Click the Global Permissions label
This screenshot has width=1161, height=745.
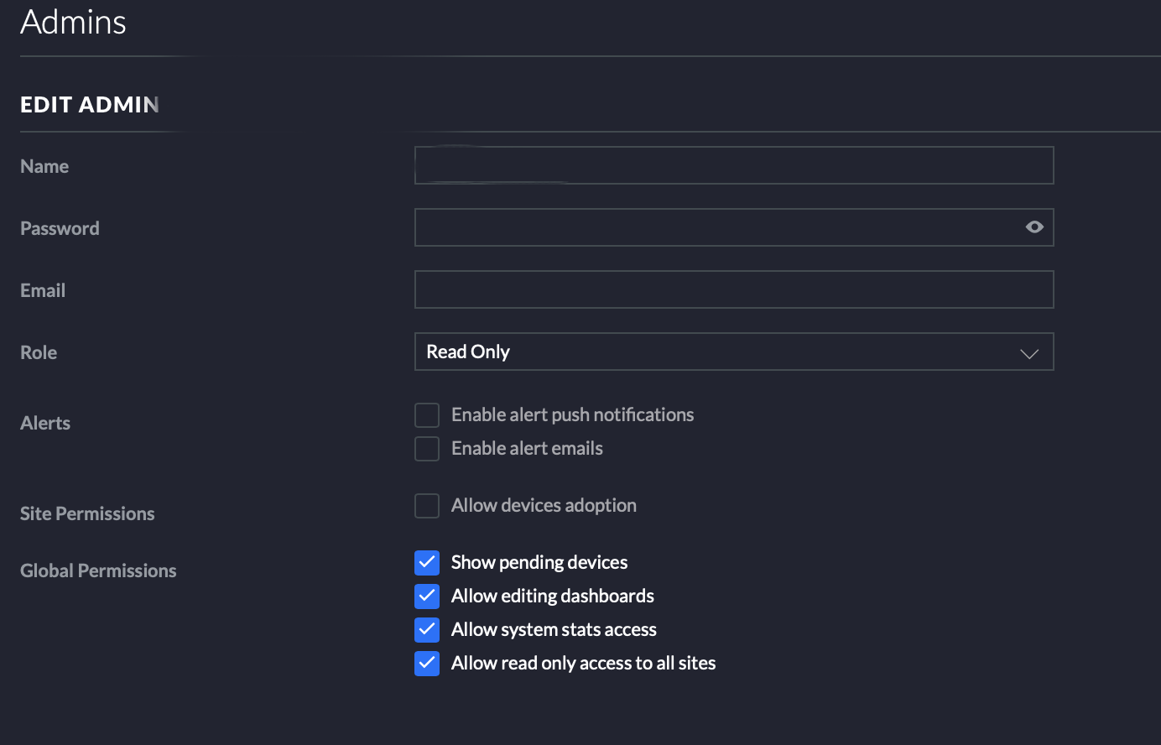tap(98, 570)
